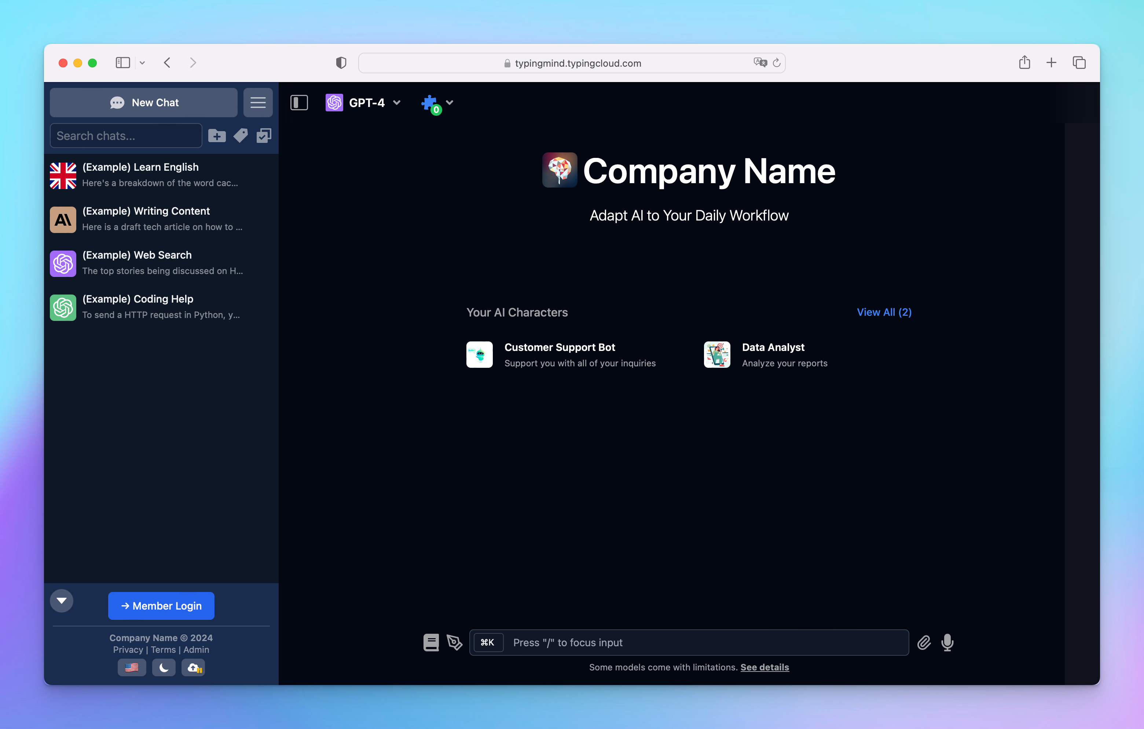Focus the Search chats field
Screen dimensions: 1144x729
[x=126, y=136]
